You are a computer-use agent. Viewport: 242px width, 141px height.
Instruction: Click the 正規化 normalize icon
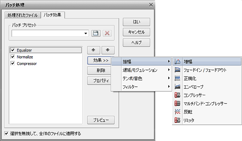pyautogui.click(x=177, y=78)
